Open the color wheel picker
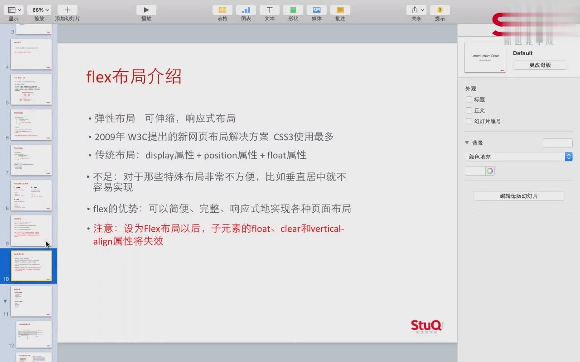580x362 pixels. pyautogui.click(x=489, y=171)
